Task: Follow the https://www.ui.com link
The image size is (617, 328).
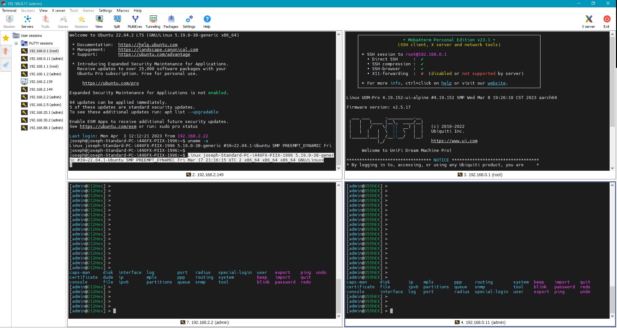Action: pos(454,141)
